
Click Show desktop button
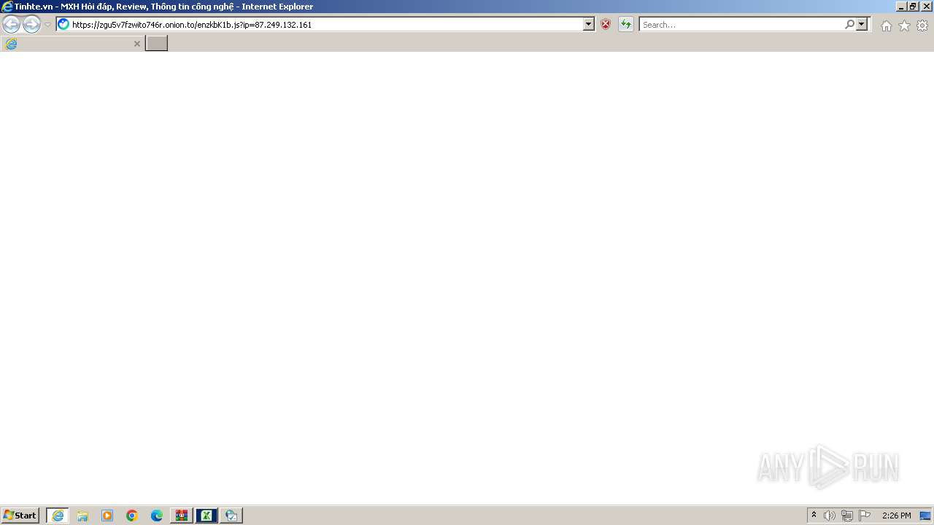(x=925, y=516)
